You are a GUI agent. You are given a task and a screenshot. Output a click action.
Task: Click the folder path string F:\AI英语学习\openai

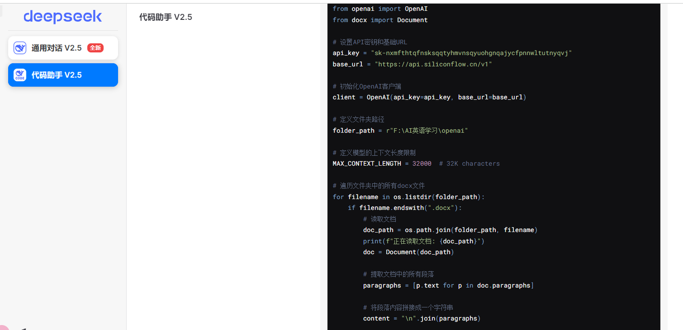427,130
